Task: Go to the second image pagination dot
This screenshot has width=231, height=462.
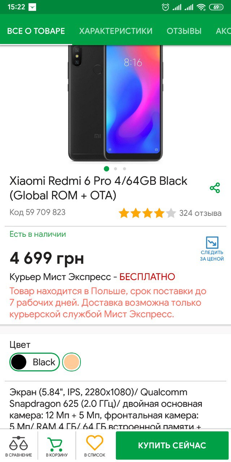Action: 115,169
